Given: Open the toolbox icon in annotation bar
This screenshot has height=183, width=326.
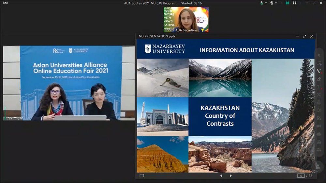Looking at the screenshot, I should pyautogui.click(x=319, y=142).
